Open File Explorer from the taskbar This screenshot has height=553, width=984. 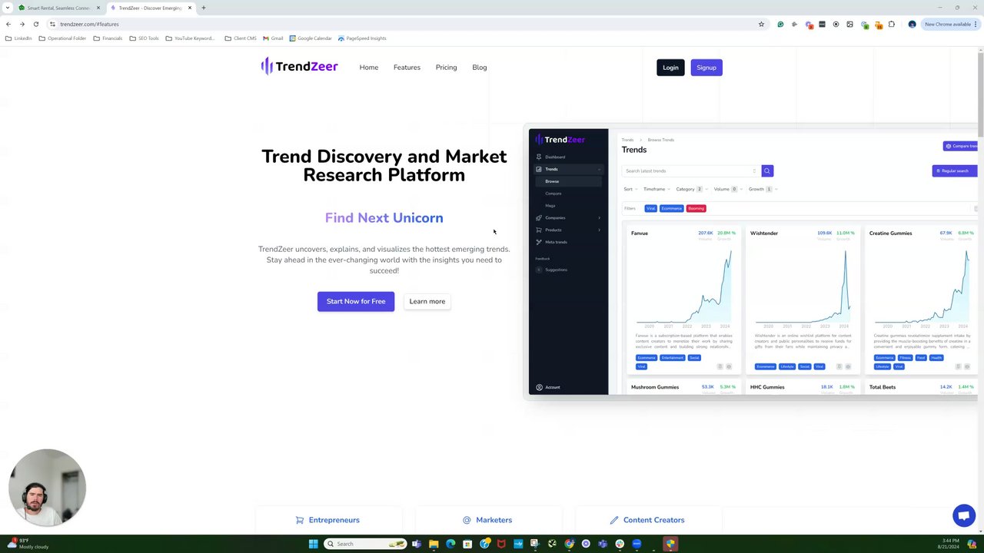tap(434, 544)
